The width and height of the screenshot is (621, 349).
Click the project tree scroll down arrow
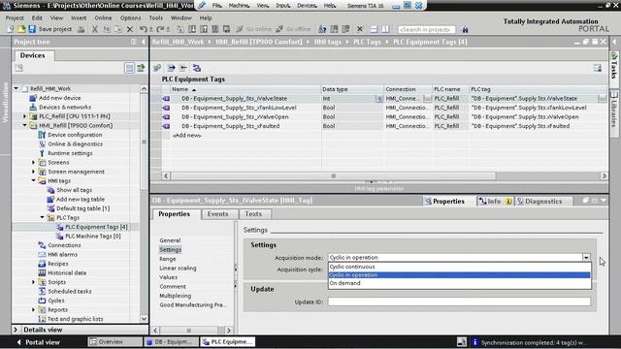(x=144, y=319)
